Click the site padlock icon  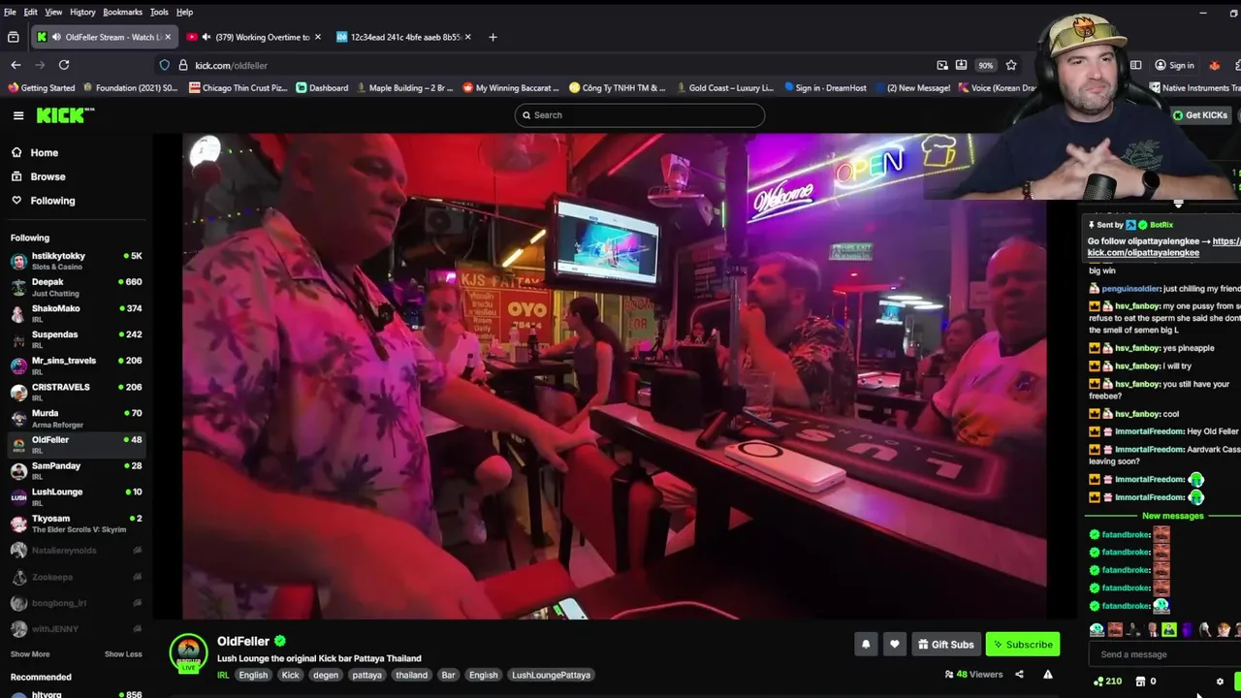pyautogui.click(x=182, y=65)
